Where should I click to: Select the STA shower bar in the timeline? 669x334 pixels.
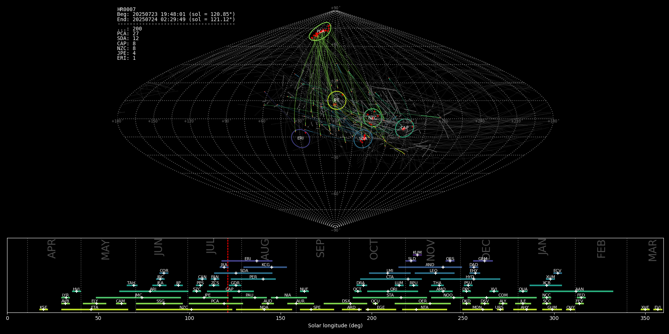pos(390,298)
